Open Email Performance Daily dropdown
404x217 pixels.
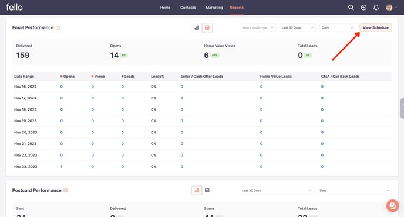tap(338, 27)
